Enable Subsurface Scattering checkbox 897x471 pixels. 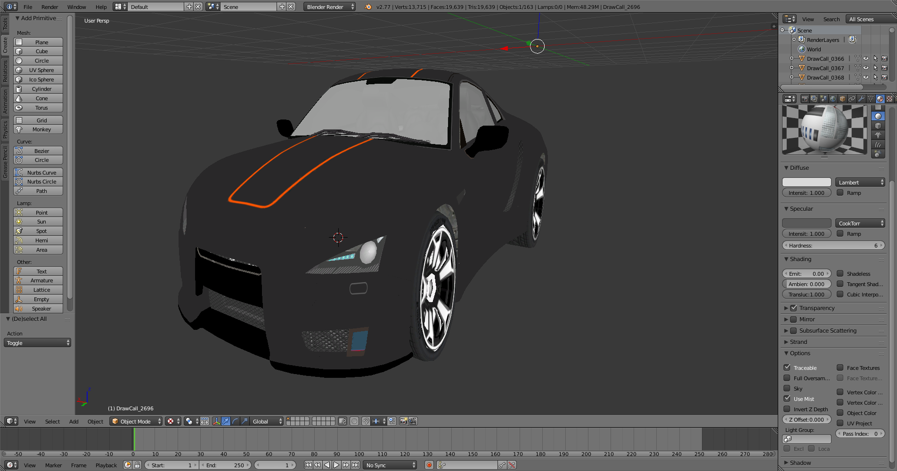pos(793,330)
